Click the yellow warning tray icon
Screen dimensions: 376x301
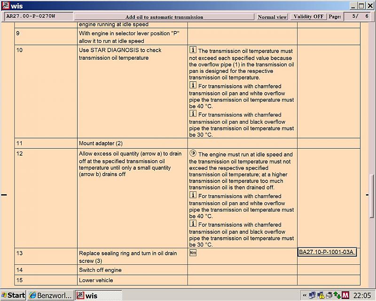(x=321, y=295)
